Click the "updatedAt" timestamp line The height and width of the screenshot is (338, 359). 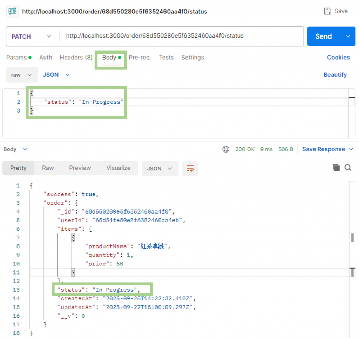127,307
